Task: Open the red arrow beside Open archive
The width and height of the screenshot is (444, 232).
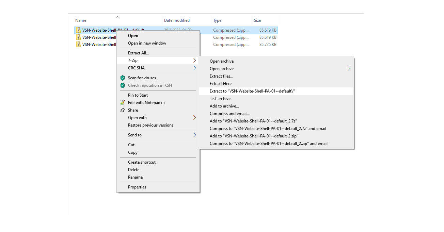Action: click(x=349, y=69)
